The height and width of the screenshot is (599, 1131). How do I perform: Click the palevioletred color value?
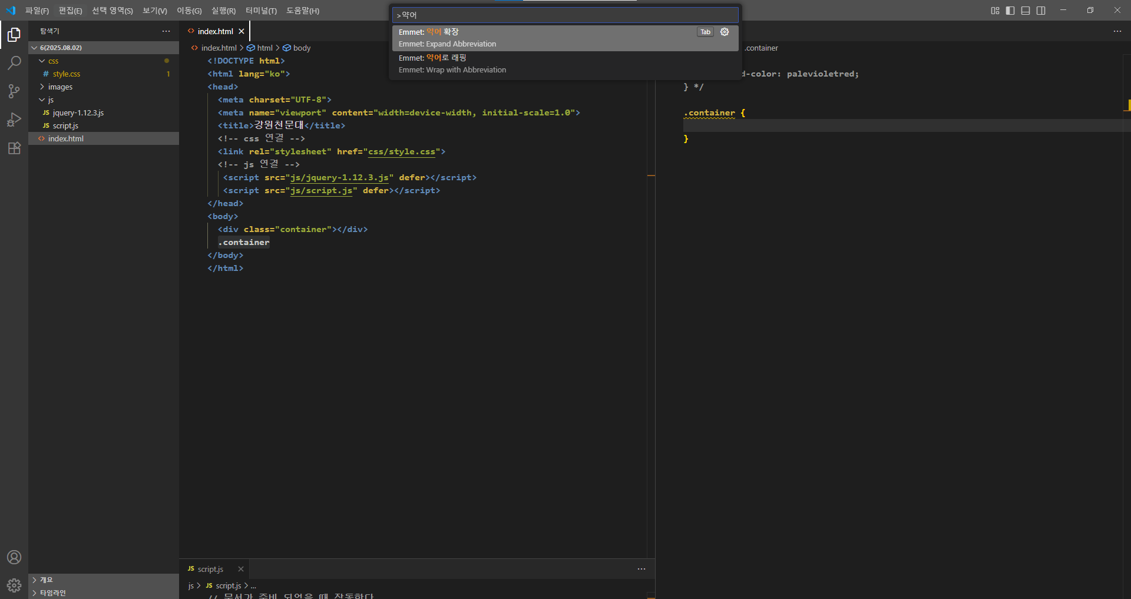[x=821, y=74]
